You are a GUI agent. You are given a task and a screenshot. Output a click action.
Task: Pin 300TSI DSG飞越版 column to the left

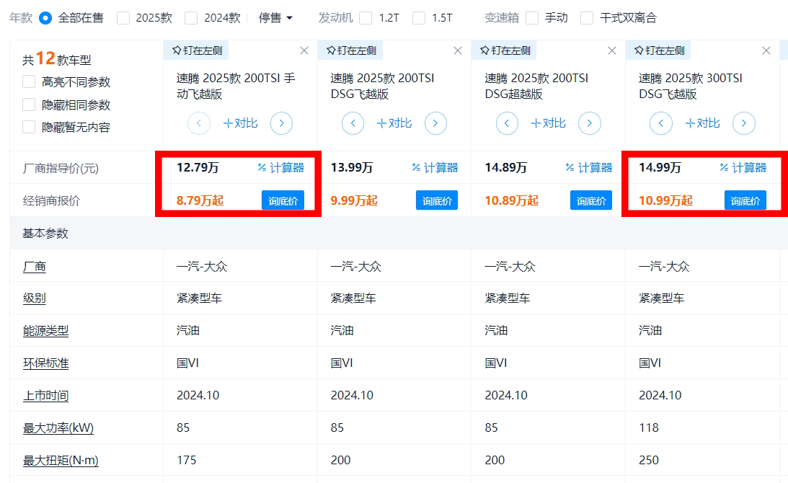659,50
